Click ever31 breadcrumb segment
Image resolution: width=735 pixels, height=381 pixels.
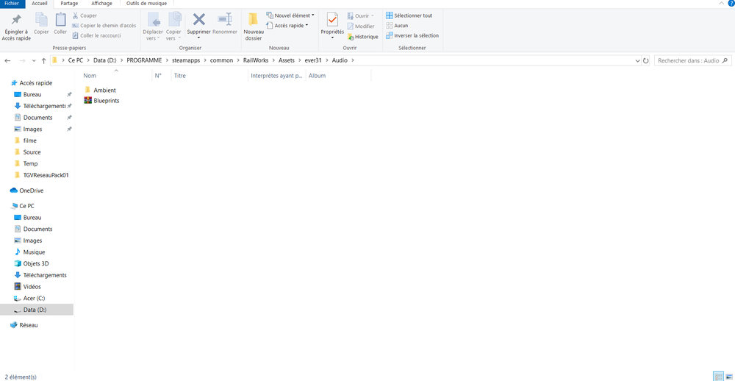point(313,60)
